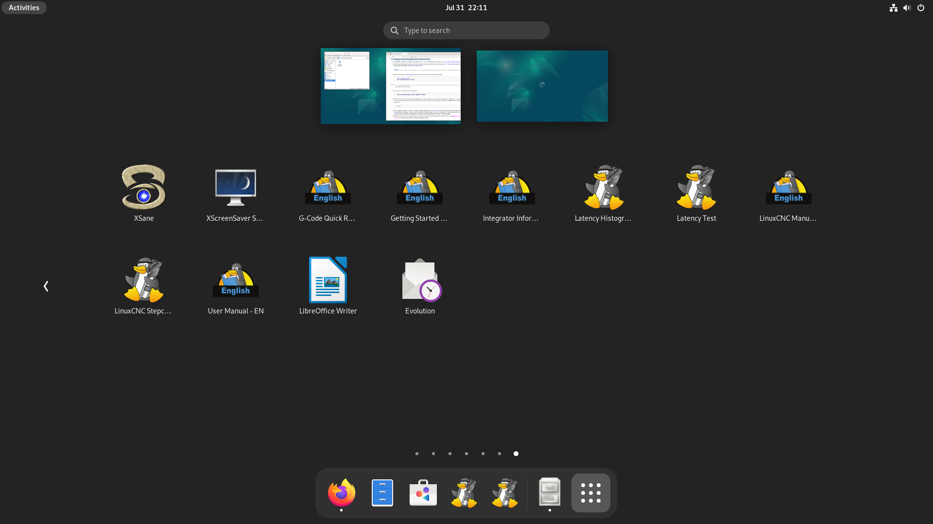Open the Evolution mail app
Image resolution: width=933 pixels, height=524 pixels.
tap(420, 286)
